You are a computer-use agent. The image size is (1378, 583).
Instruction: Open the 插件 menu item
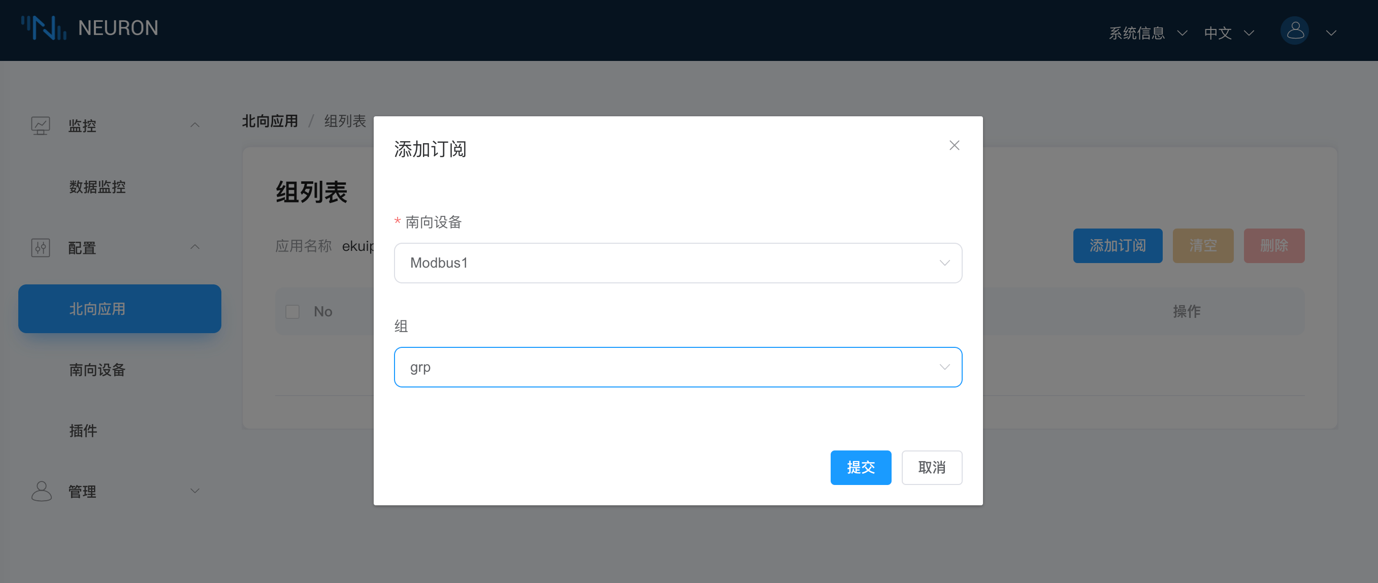click(83, 431)
